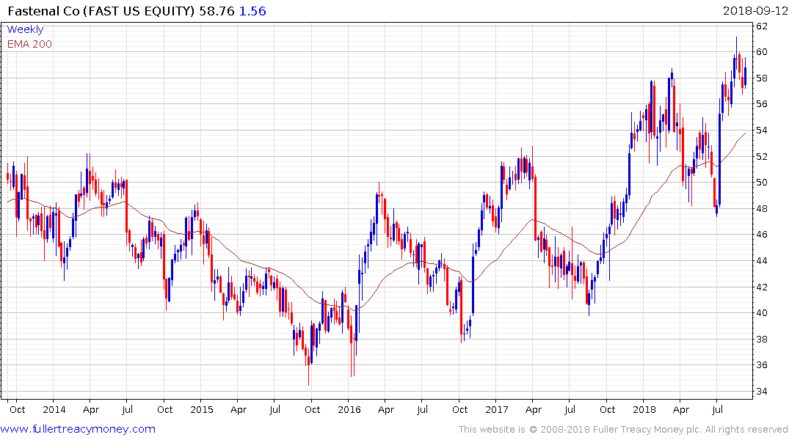This screenshot has height=440, width=789.
Task: Click last price value 58.76
Action: (217, 11)
